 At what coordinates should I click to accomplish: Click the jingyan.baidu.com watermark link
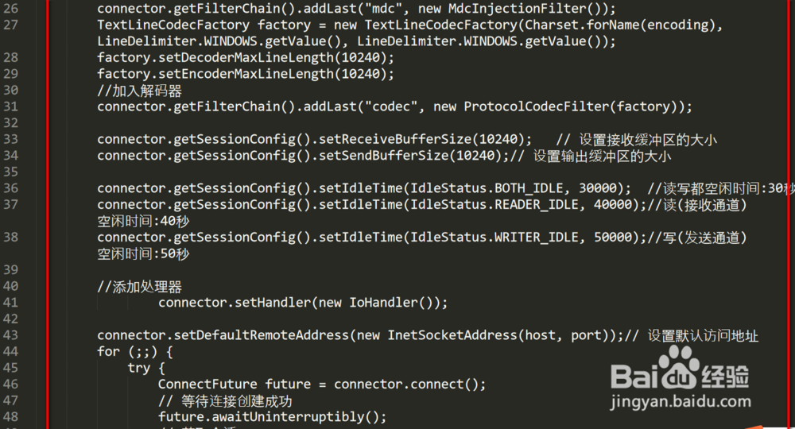pos(681,402)
